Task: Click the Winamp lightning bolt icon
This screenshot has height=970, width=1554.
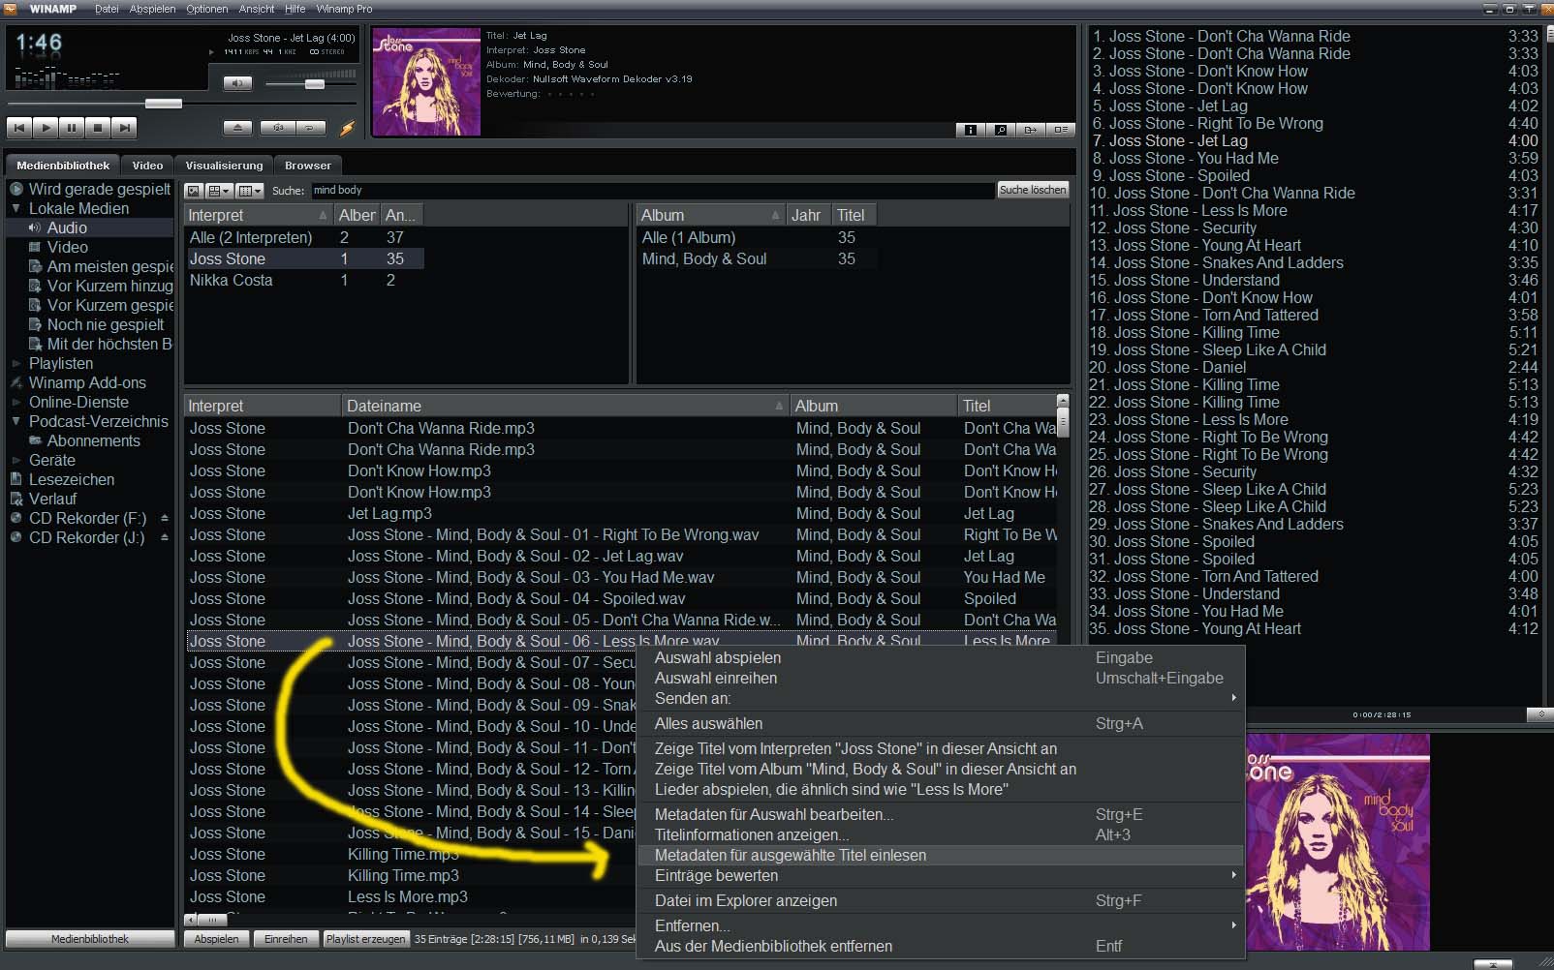Action: (347, 128)
